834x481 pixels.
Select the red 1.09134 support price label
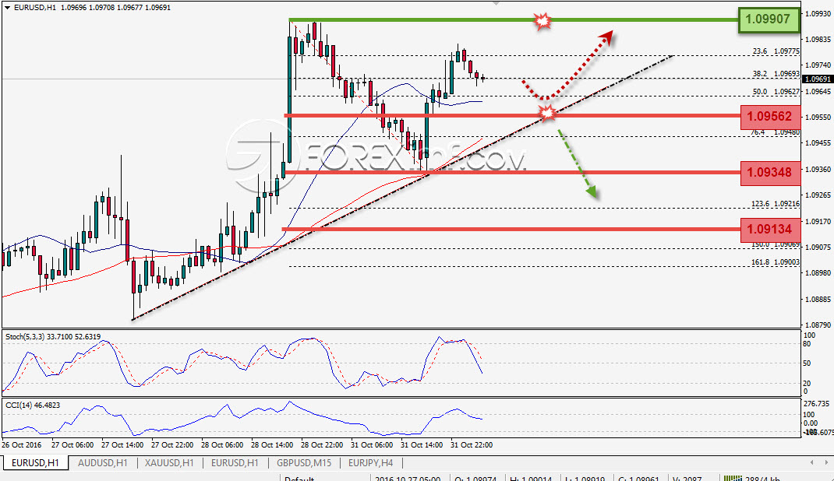pyautogui.click(x=769, y=230)
